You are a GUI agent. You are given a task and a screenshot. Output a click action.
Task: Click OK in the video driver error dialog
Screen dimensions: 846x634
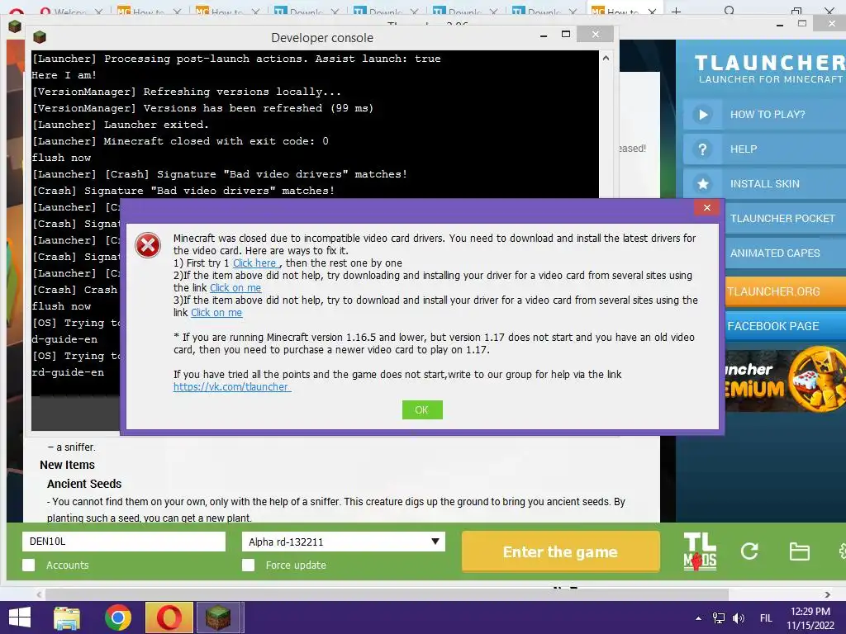pyautogui.click(x=422, y=409)
